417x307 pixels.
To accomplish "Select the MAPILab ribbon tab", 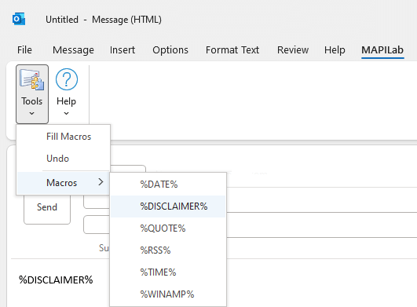I will coord(382,50).
